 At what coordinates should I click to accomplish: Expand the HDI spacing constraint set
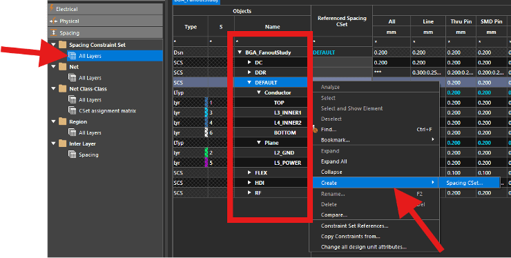pos(249,183)
